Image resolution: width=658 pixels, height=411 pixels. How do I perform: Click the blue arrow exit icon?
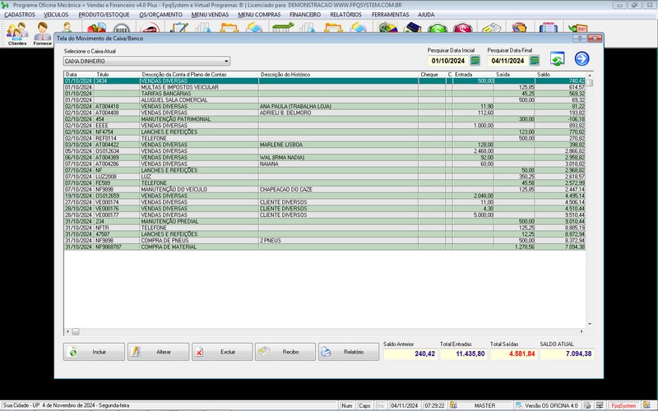click(582, 58)
